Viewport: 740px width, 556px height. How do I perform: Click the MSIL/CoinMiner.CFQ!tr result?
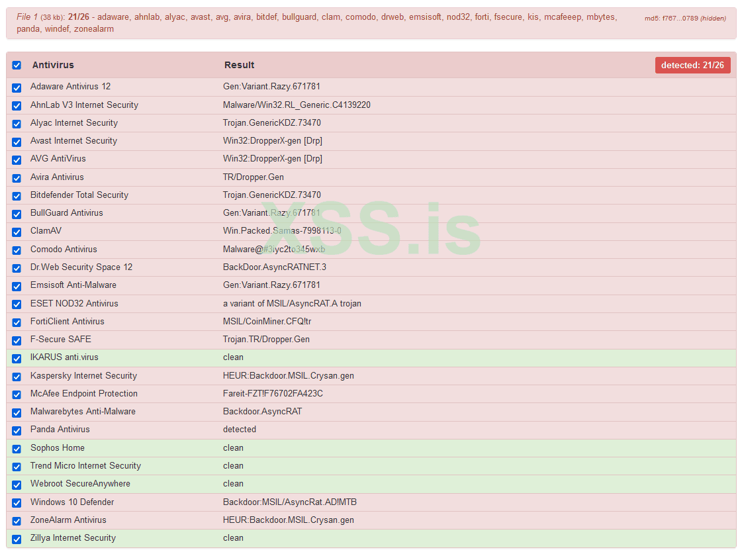[x=267, y=322]
